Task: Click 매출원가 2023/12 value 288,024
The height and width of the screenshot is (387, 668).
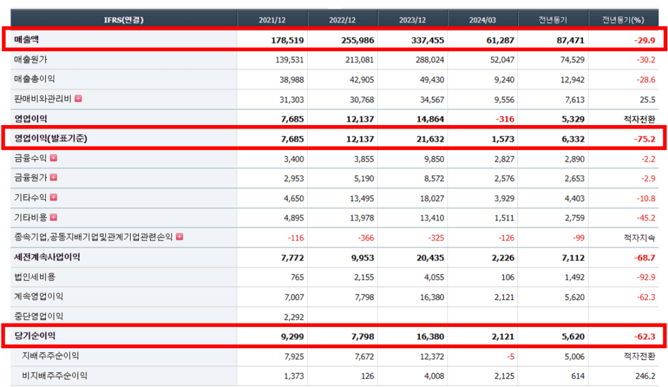Action: point(430,60)
